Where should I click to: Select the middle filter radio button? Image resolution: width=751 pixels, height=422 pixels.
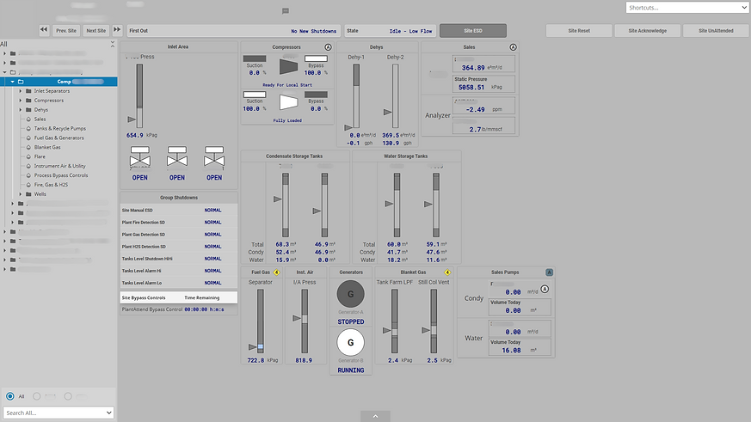pyautogui.click(x=37, y=396)
